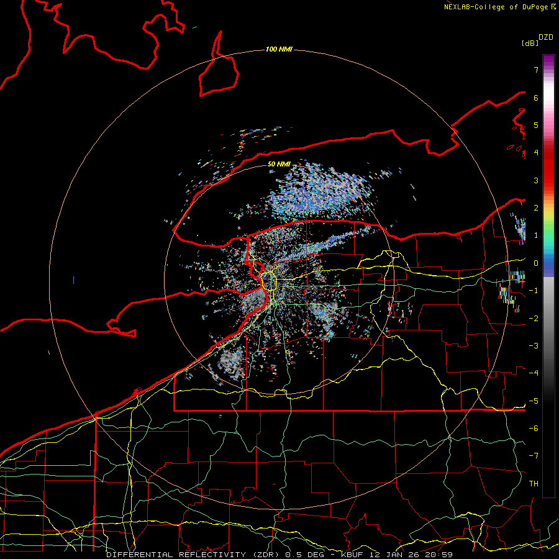Image resolution: width=559 pixels, height=559 pixels.
Task: Click the 2 value on color scale
Action: tap(536, 208)
